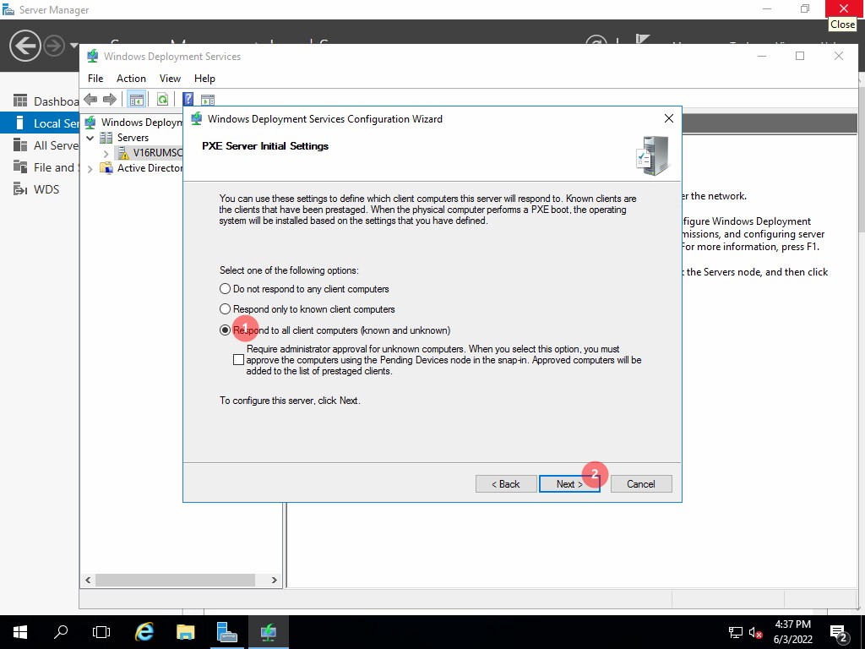865x649 pixels.
Task: Open the Action menu
Action: [131, 79]
